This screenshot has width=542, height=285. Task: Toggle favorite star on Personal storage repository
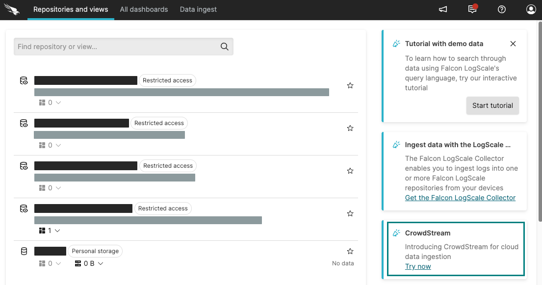pos(350,251)
